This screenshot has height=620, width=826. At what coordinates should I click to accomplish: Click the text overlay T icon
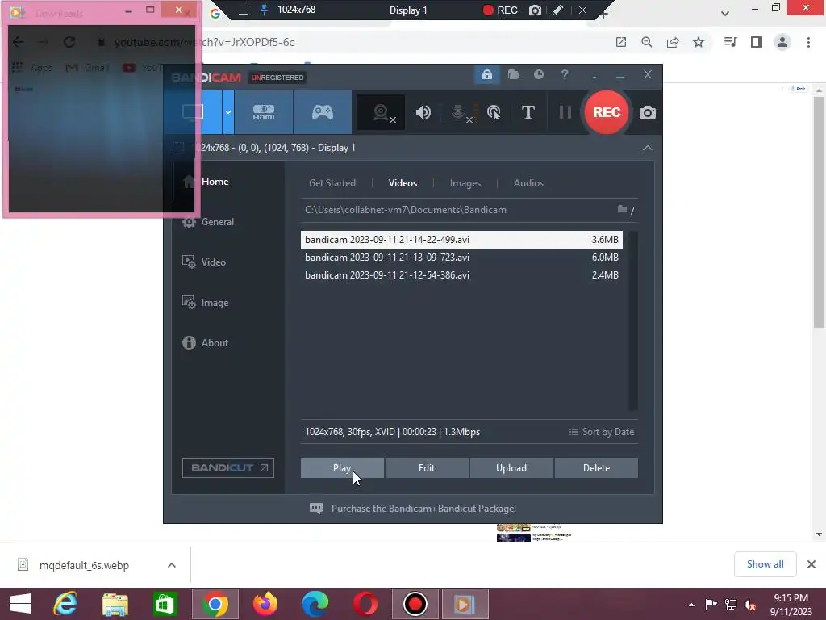tap(528, 112)
